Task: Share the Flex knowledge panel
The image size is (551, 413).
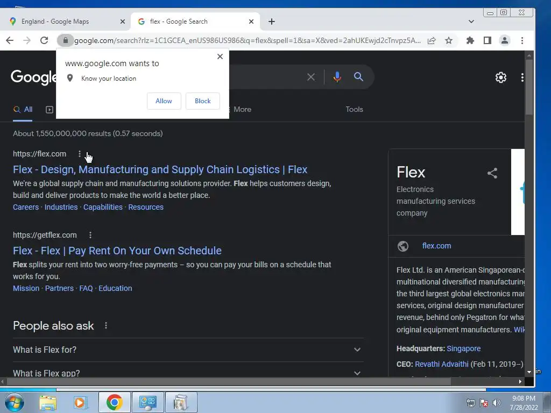Action: tap(492, 173)
